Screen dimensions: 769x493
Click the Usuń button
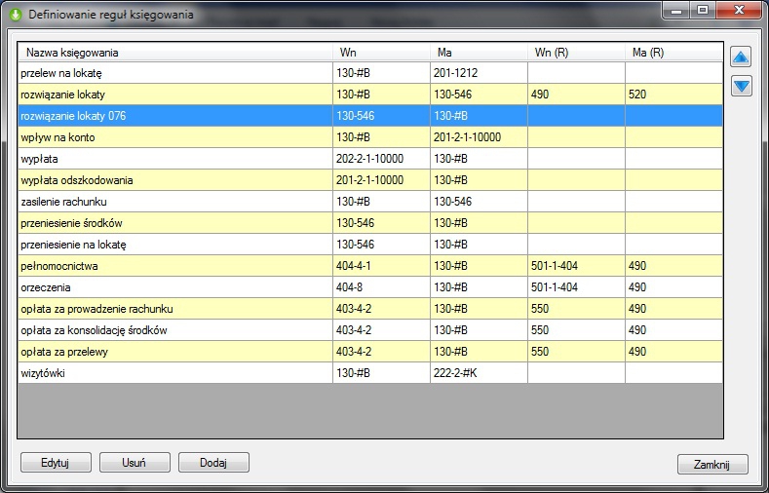click(135, 463)
